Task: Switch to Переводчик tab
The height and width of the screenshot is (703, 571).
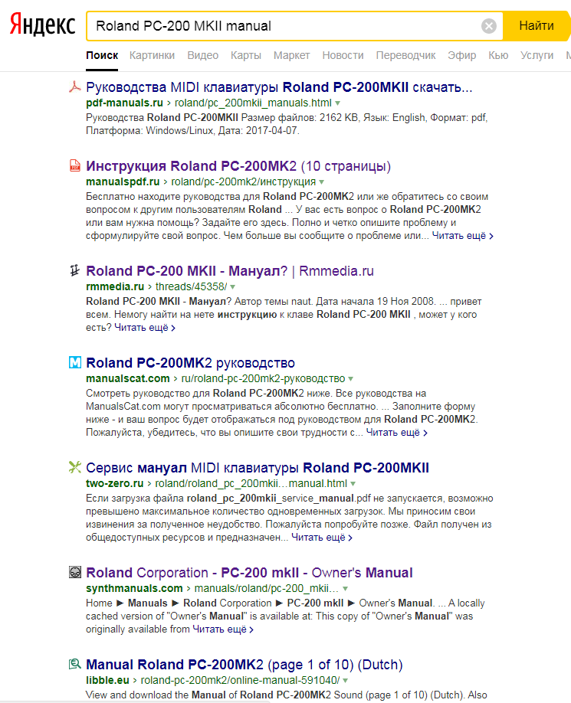Action: coord(405,56)
